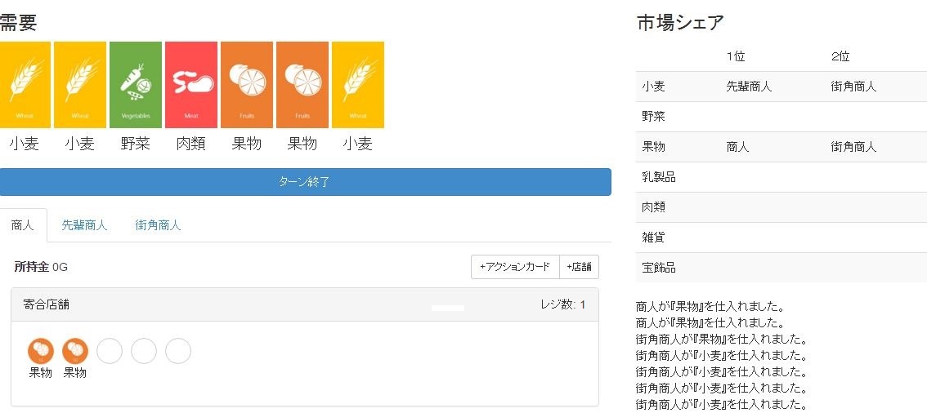Click the 果物 row in market share table

[x=781, y=147]
